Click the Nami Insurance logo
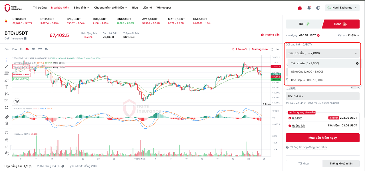The height and width of the screenshot is (171, 365). click(13, 8)
